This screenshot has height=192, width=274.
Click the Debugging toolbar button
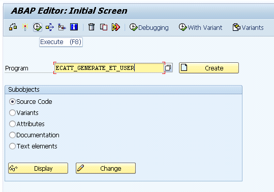(149, 27)
